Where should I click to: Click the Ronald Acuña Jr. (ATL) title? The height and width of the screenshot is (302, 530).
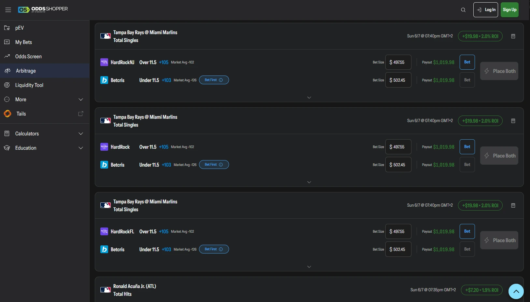[135, 286]
